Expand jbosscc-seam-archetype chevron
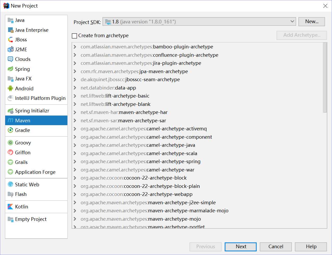The height and width of the screenshot is (255, 332). pos(75,80)
